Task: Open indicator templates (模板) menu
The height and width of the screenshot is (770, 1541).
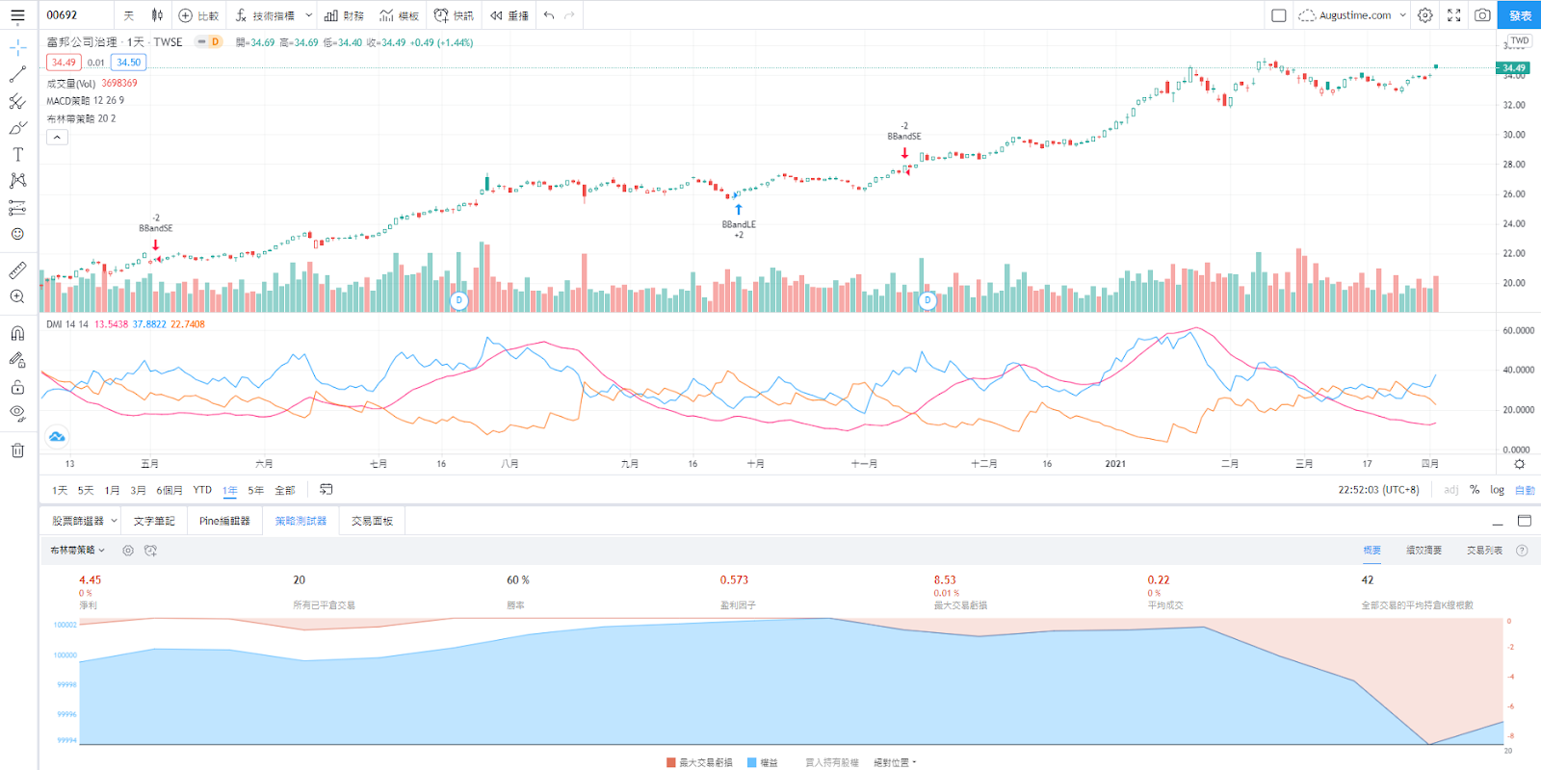Action: click(x=399, y=15)
